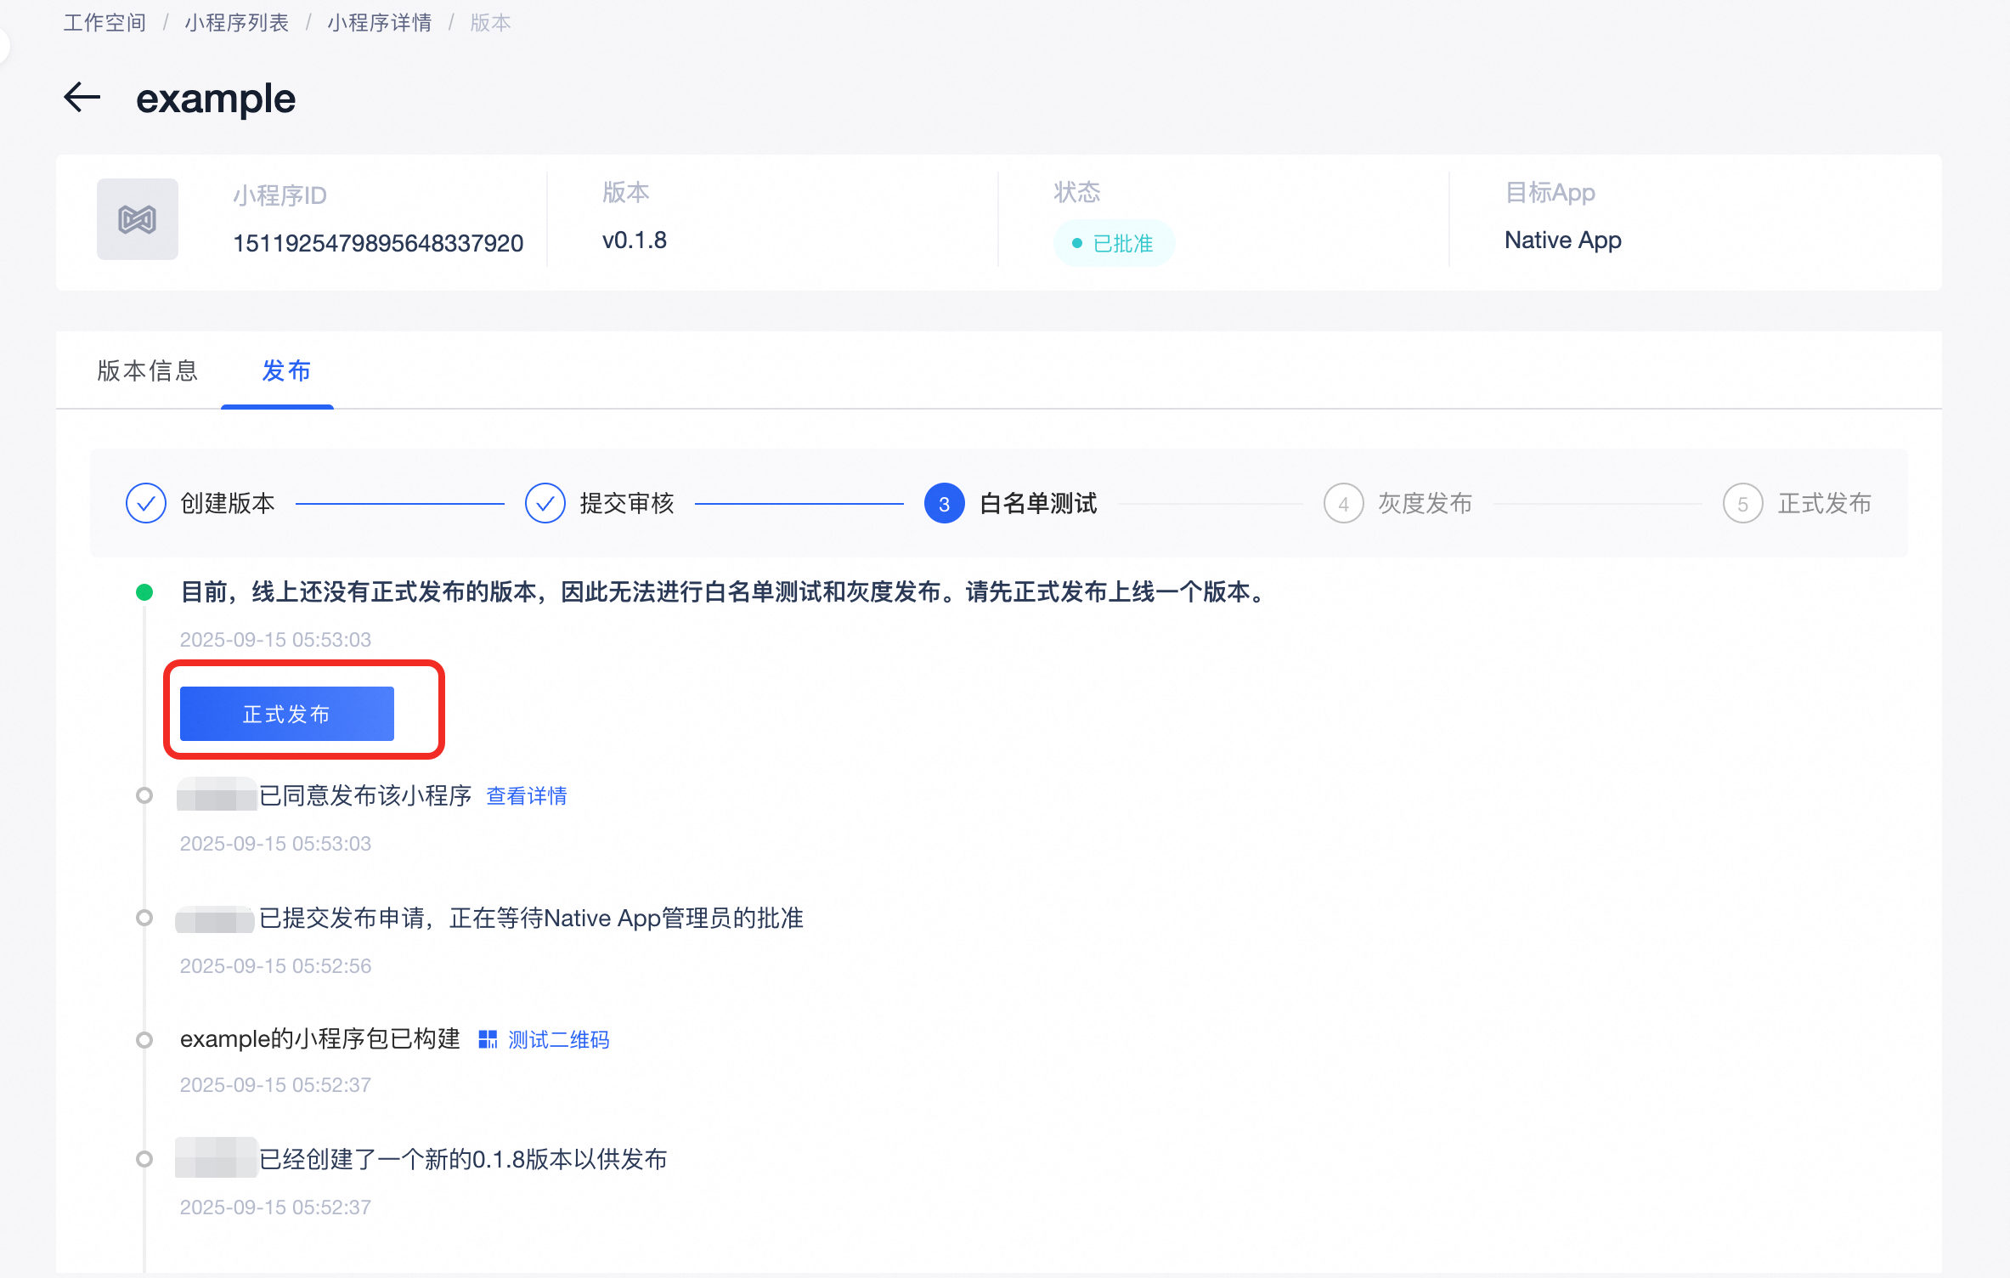The image size is (2010, 1278).
Task: Click the step 4 灰度发布 circle
Action: click(x=1343, y=504)
